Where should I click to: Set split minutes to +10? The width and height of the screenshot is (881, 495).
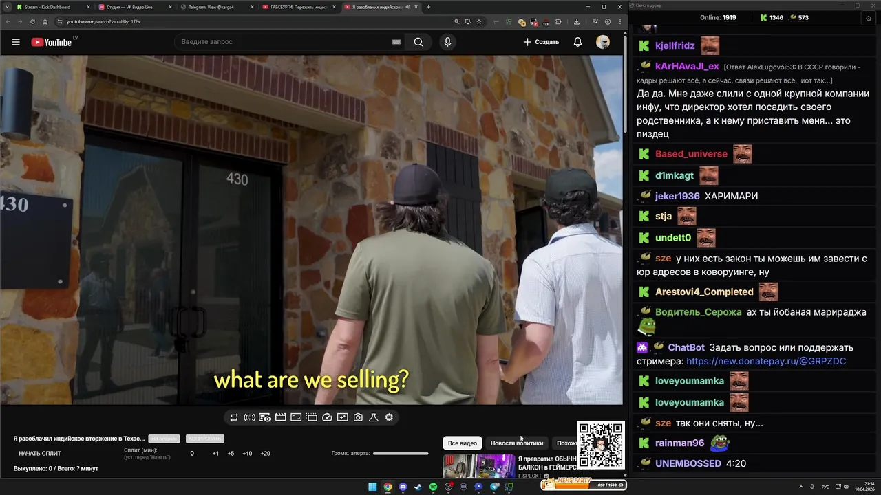click(x=247, y=454)
